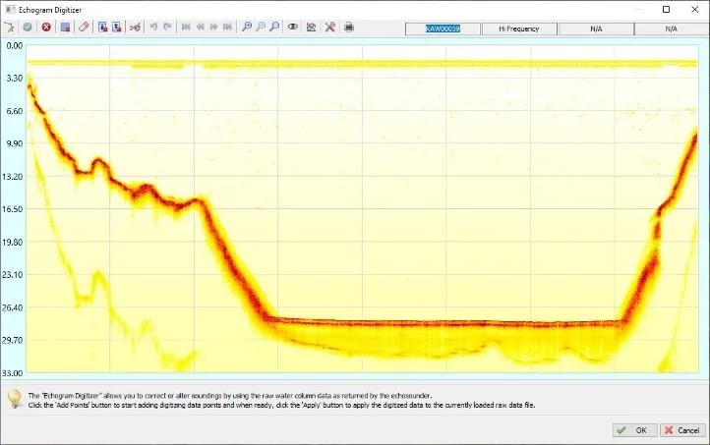The height and width of the screenshot is (445, 710).
Task: Click the import data down-arrow icon
Action: coord(103,28)
